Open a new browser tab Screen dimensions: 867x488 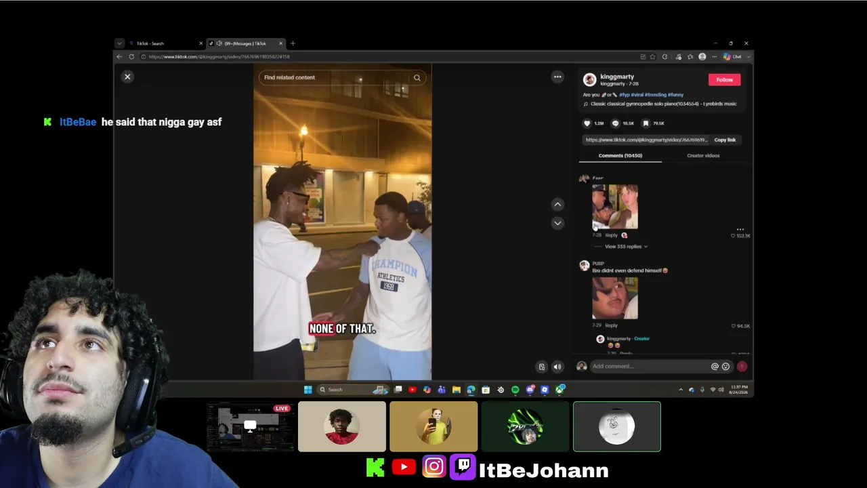point(293,43)
